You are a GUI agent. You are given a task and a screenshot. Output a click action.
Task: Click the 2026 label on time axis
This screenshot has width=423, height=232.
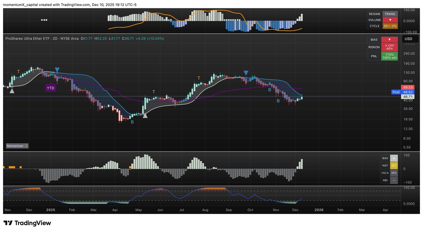319,210
